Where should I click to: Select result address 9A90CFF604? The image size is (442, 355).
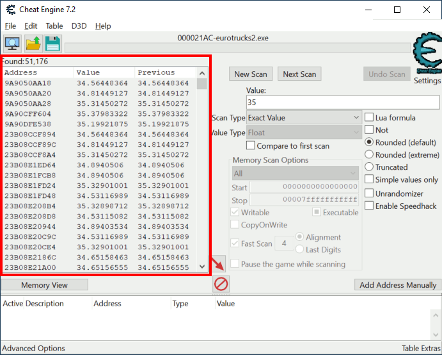coord(28,114)
